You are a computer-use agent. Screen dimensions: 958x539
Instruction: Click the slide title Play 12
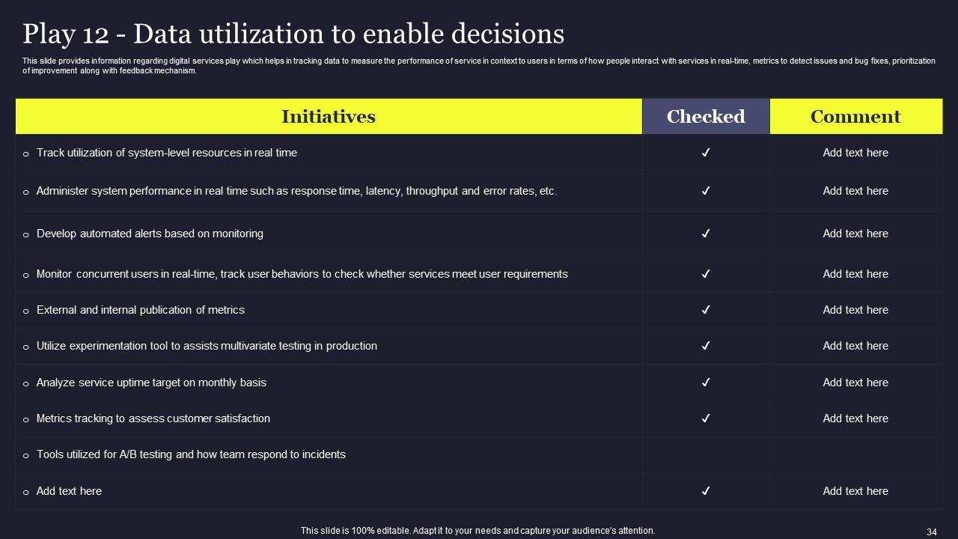click(293, 34)
